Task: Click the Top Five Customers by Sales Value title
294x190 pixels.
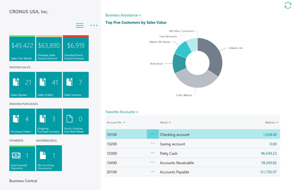Action: (x=136, y=23)
